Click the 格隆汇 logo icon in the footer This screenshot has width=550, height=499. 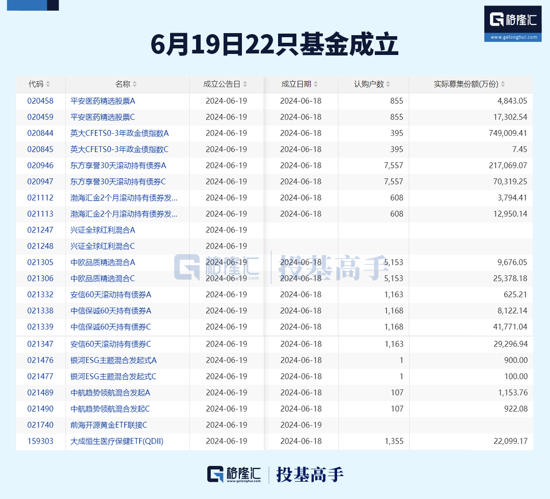pos(215,474)
